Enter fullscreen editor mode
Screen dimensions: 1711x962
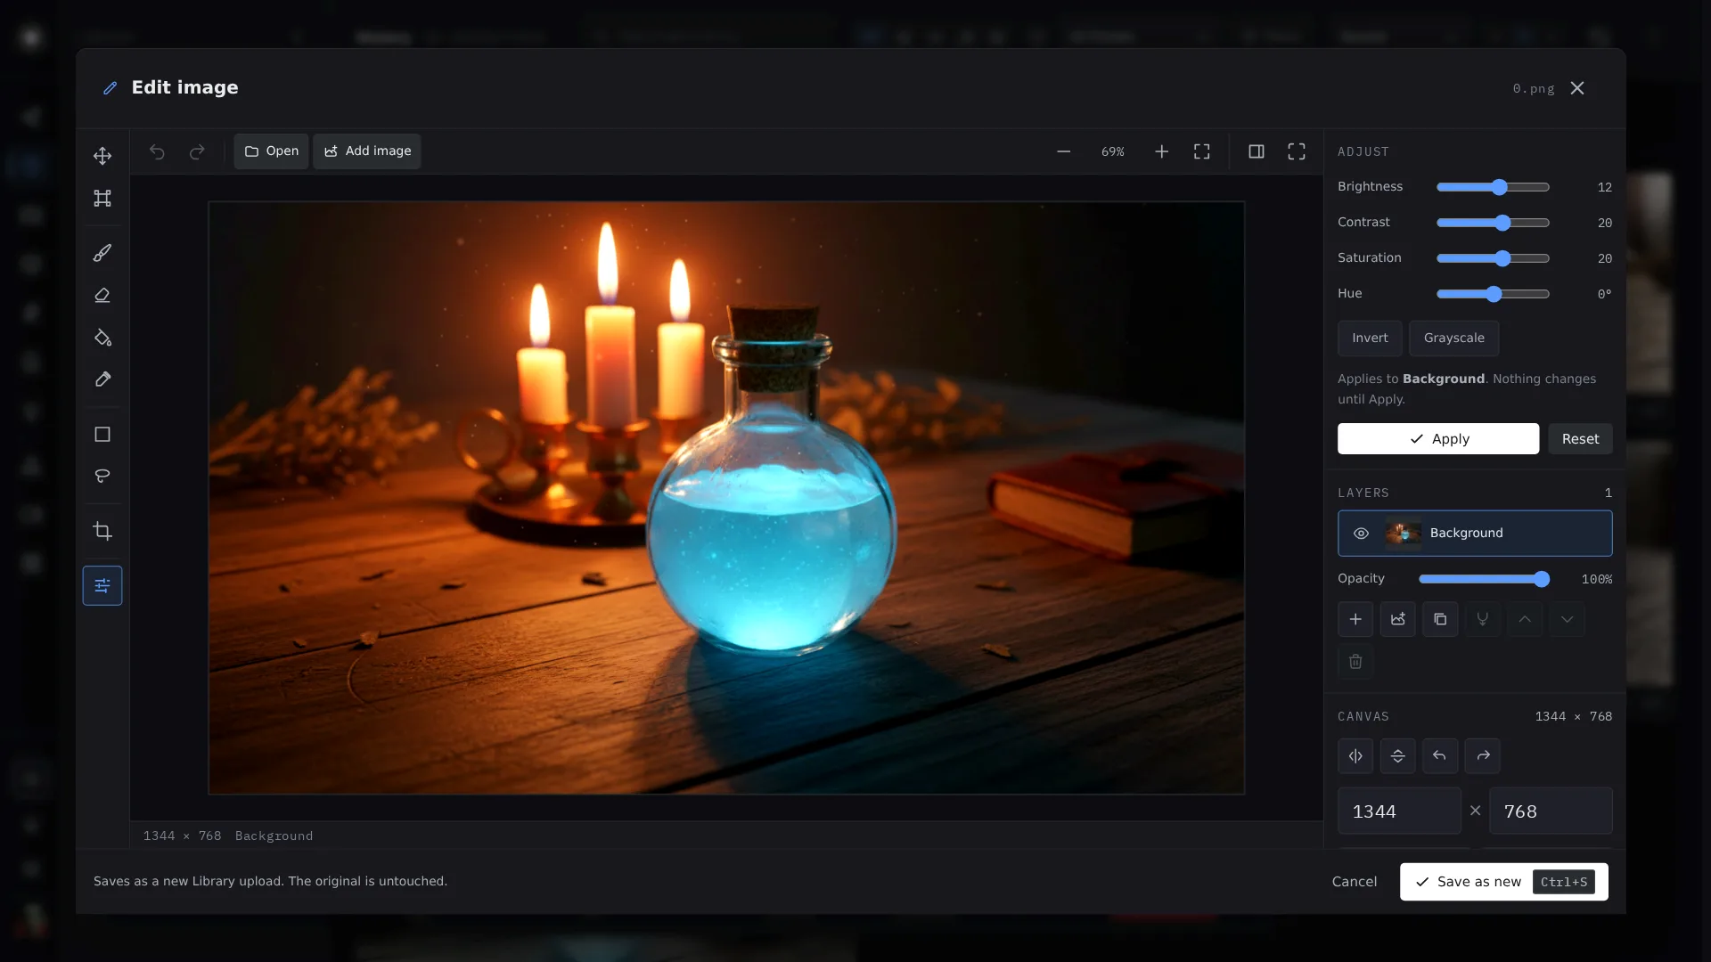(x=1297, y=151)
